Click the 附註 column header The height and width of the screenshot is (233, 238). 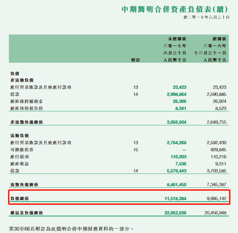coord(135,60)
